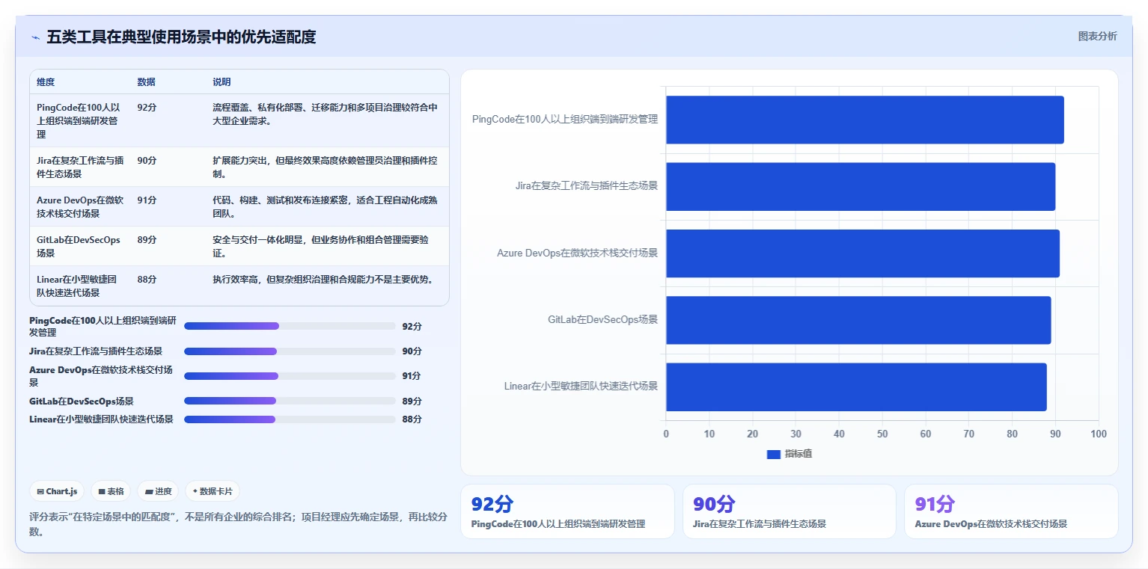Screen dimensions: 1148x569
Task: Click the 说明 column header
Action: pyautogui.click(x=222, y=82)
